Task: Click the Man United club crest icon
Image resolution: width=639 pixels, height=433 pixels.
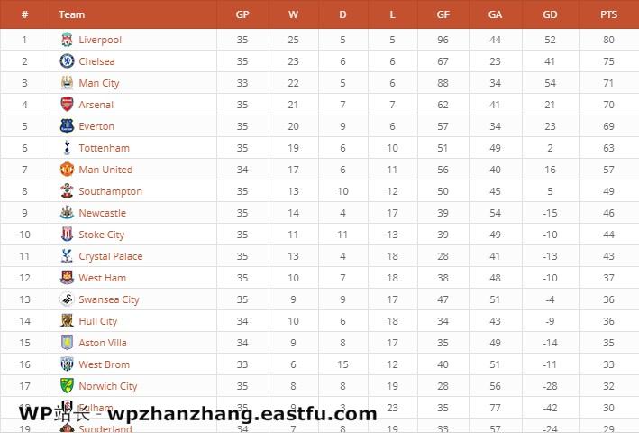Action: [67, 170]
